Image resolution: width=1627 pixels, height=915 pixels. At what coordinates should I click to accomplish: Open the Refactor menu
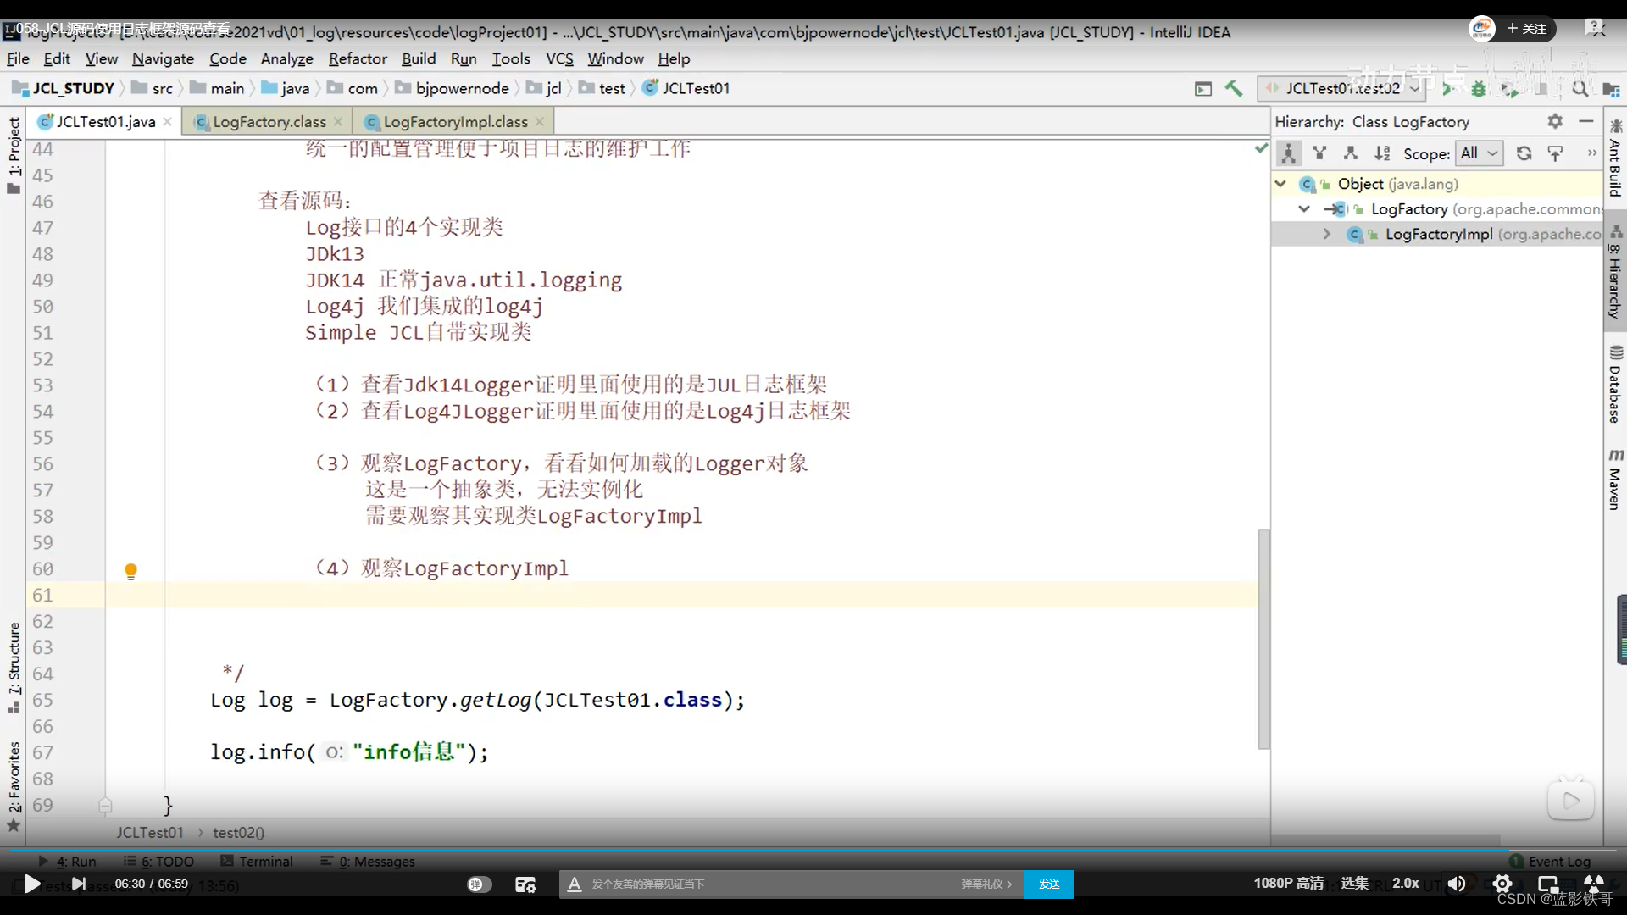point(358,58)
